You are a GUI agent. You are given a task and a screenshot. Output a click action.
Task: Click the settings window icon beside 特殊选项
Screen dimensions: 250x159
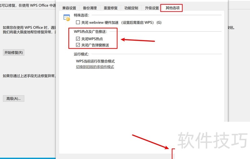pyautogui.click(x=67, y=18)
